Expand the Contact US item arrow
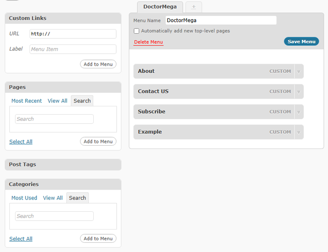Viewport: 328px width, 252px height. pyautogui.click(x=299, y=92)
